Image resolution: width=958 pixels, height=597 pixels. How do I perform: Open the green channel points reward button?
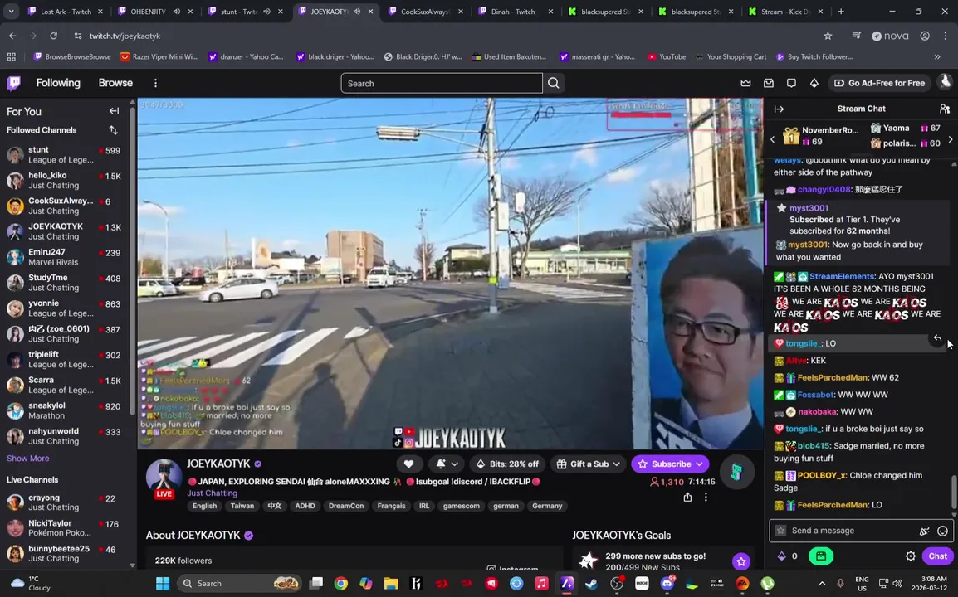[820, 556]
